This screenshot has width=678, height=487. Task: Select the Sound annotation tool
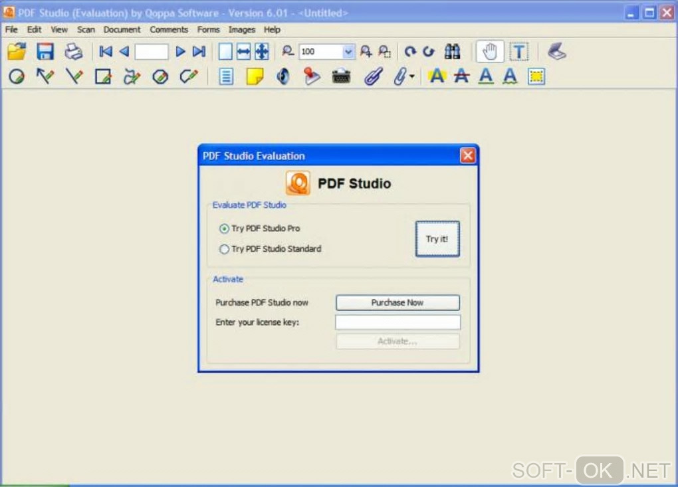point(283,77)
